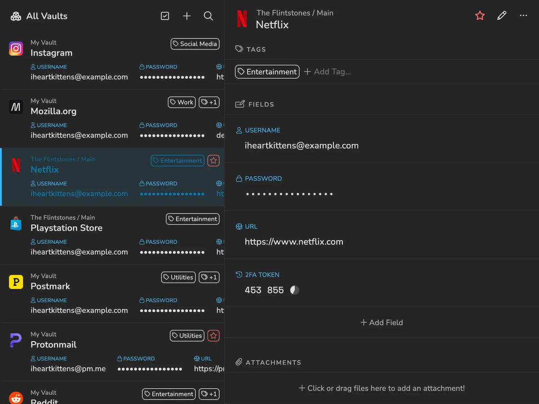Click the 2FA token 453 855
The image size is (539, 404).
tap(264, 290)
